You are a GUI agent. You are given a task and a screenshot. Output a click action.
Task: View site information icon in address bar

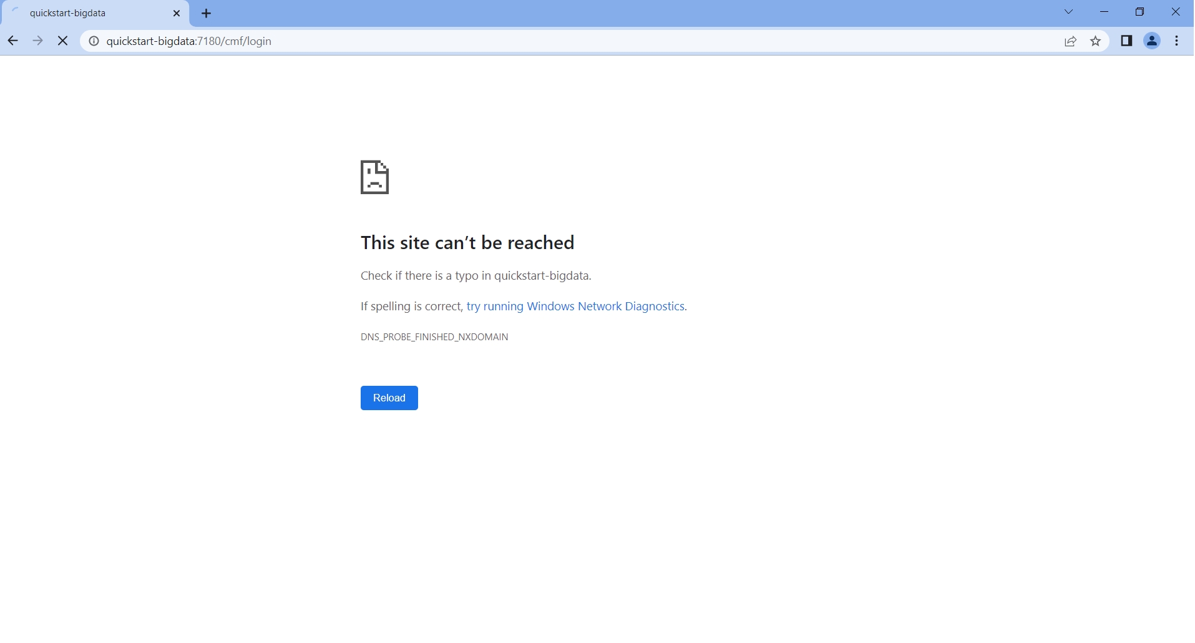pos(94,41)
